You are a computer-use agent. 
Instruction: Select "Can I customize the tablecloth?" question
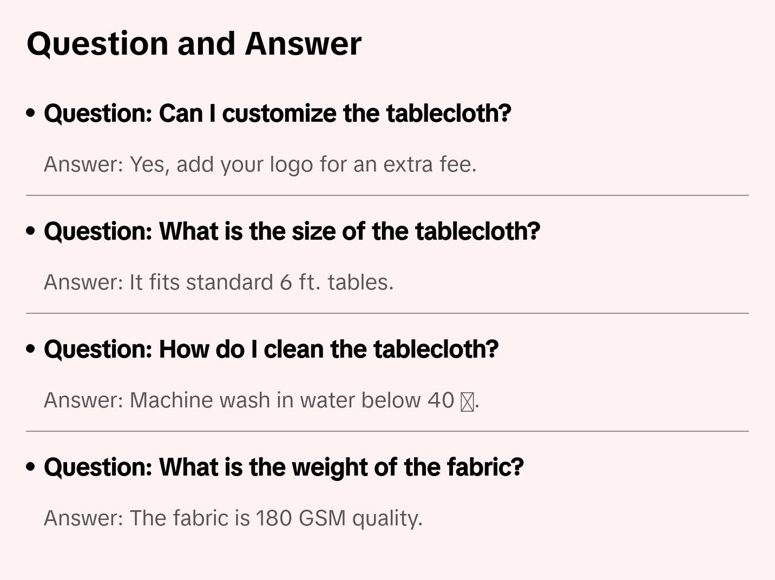(277, 114)
